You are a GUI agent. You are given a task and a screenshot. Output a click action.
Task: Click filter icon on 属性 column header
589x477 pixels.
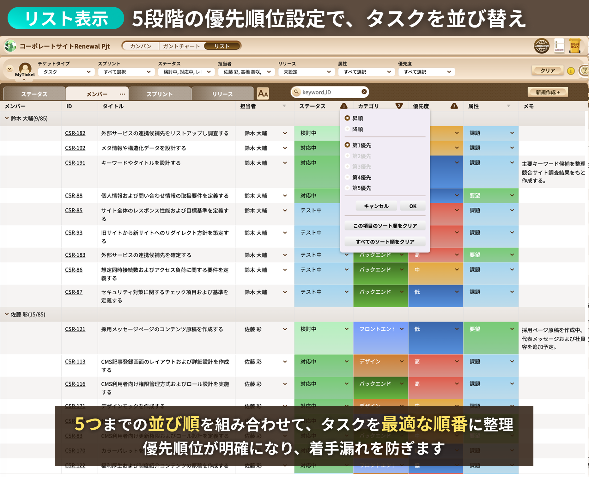pos(509,106)
